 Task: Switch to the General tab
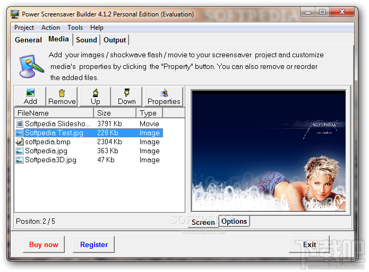coord(28,40)
